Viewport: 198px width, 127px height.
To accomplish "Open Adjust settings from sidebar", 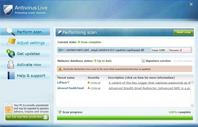I will pyautogui.click(x=25, y=43).
